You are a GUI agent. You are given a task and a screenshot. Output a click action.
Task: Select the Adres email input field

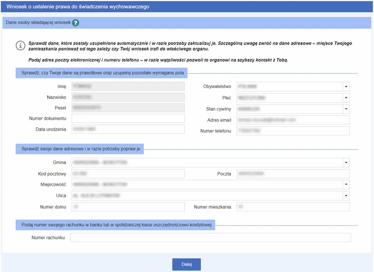[x=293, y=120]
